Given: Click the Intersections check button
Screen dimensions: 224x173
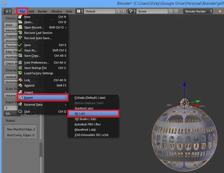Looking at the screenshot, I should [11, 30].
